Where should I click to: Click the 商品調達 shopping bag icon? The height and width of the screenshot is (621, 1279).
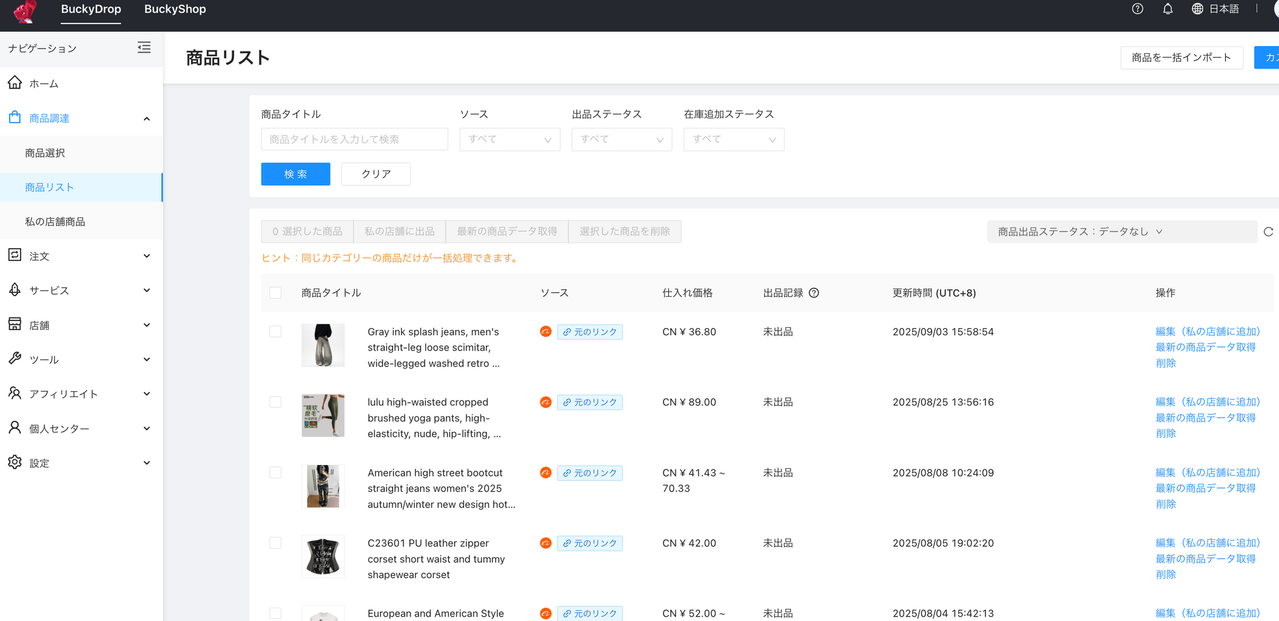[x=15, y=117]
